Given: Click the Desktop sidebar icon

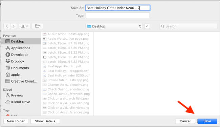Looking at the screenshot, I should [x=8, y=41].
